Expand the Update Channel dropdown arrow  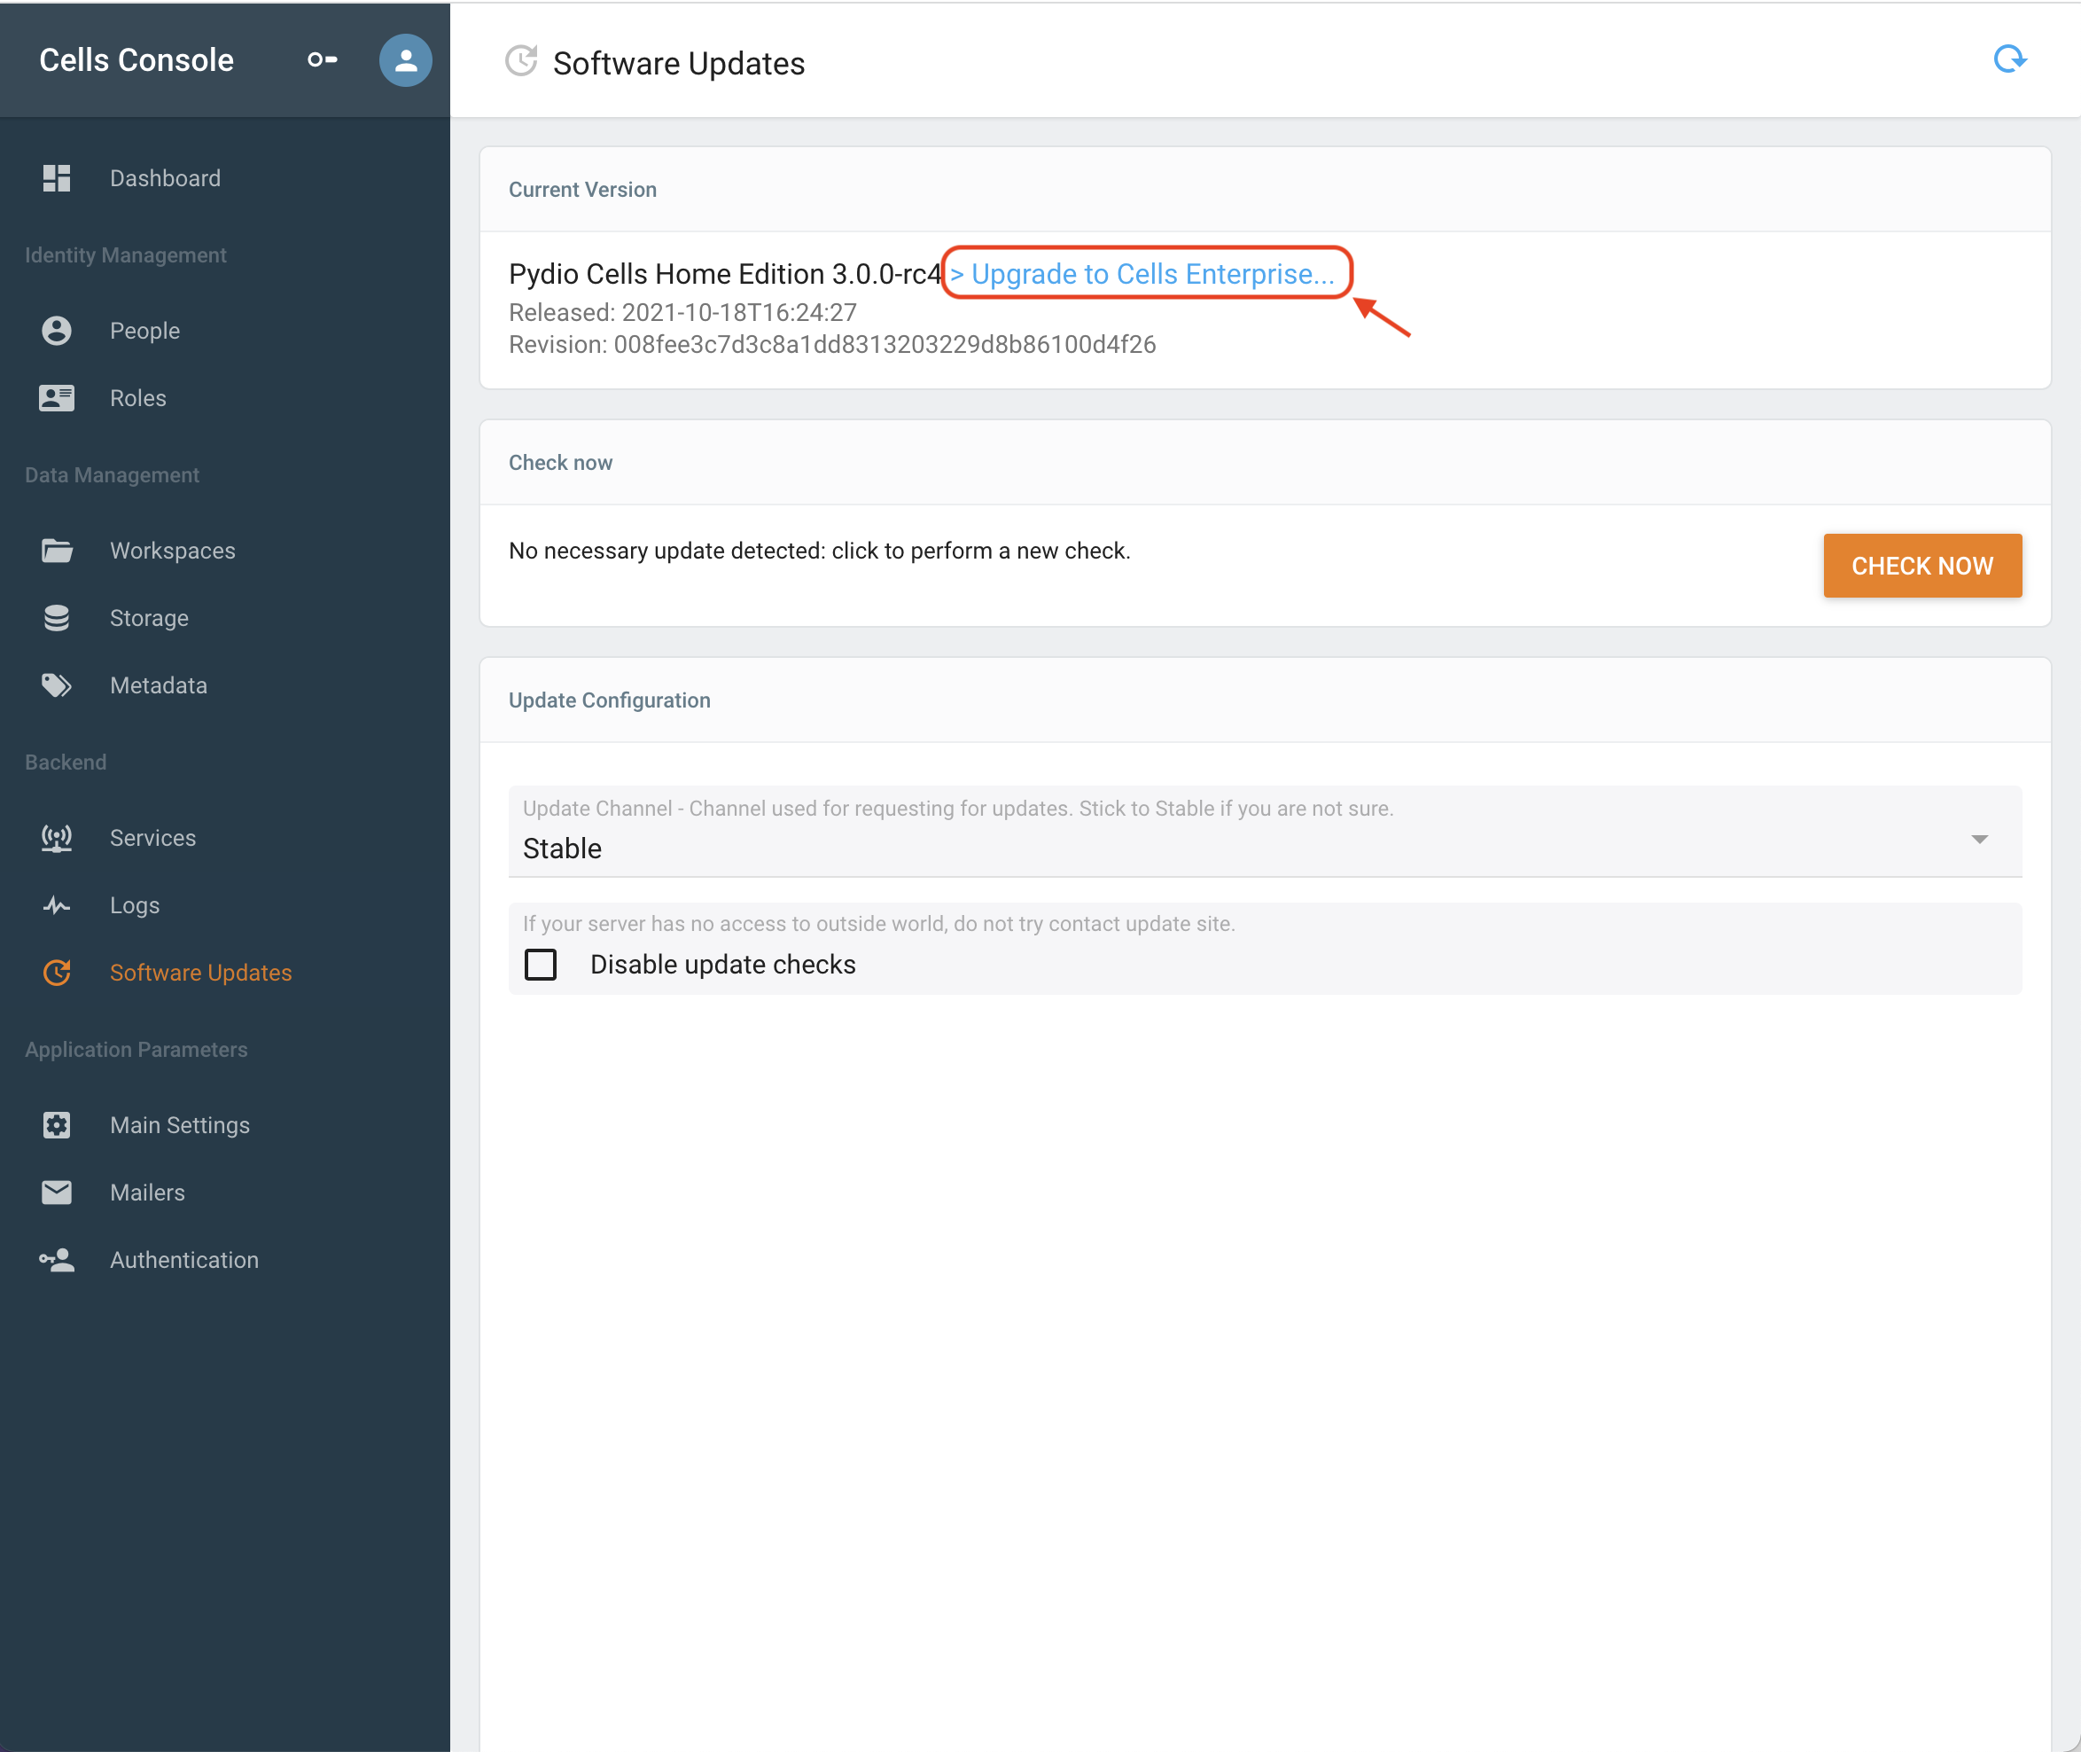click(1980, 840)
